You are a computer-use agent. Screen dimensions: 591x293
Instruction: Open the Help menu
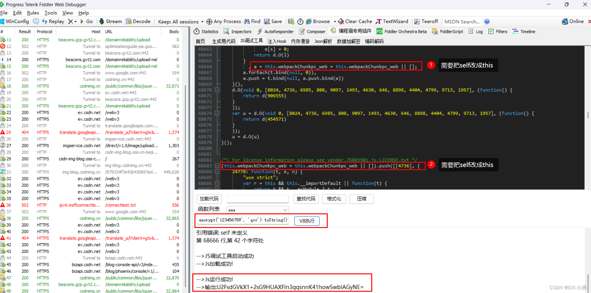(83, 13)
